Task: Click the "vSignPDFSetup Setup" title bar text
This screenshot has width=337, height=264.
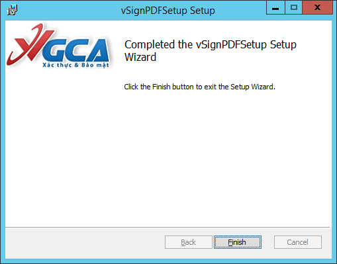Action: point(168,11)
